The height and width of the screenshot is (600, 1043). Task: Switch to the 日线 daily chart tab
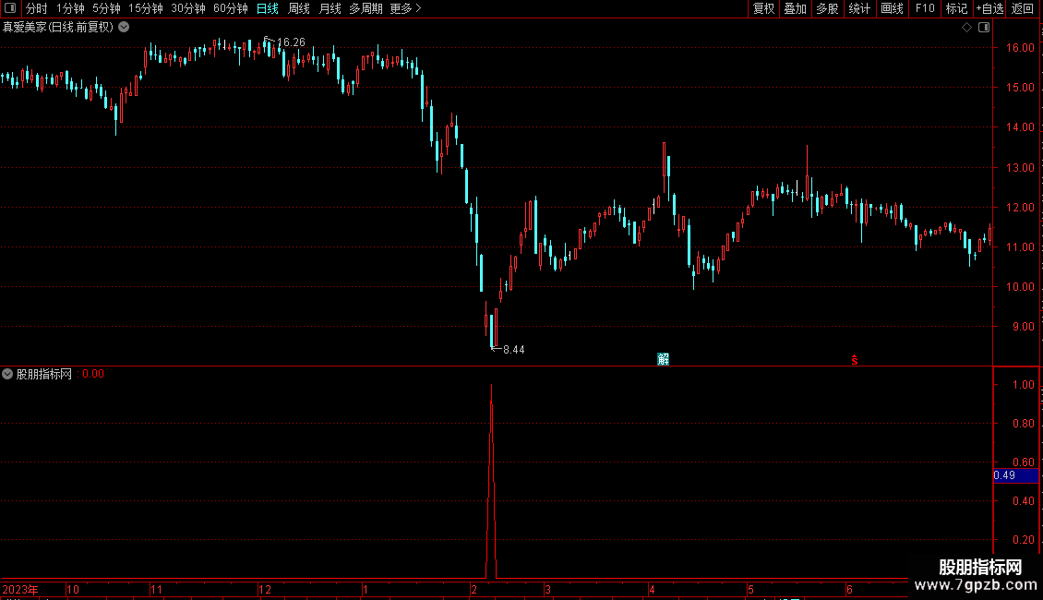pyautogui.click(x=268, y=8)
